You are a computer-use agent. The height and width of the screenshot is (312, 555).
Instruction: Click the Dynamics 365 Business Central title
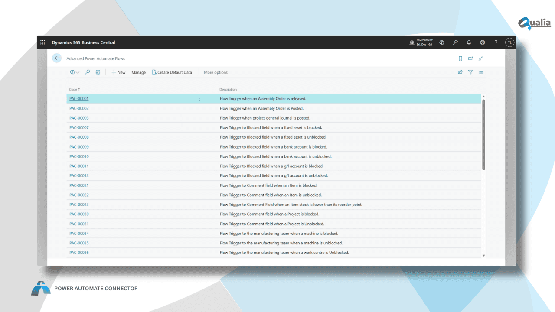83,42
